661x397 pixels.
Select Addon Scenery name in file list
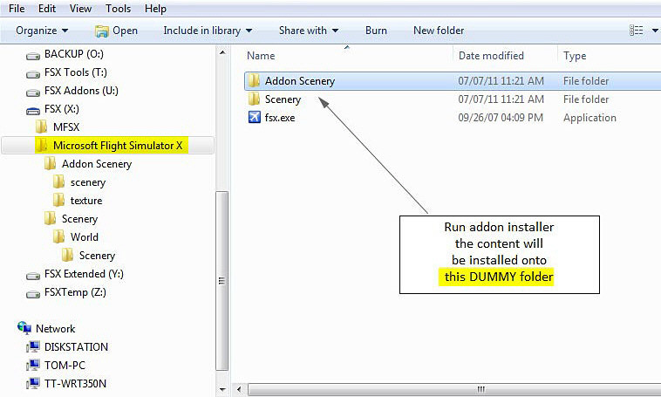300,80
